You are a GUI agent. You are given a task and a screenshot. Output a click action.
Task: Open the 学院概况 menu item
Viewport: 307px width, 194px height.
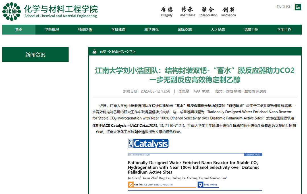tap(52, 30)
